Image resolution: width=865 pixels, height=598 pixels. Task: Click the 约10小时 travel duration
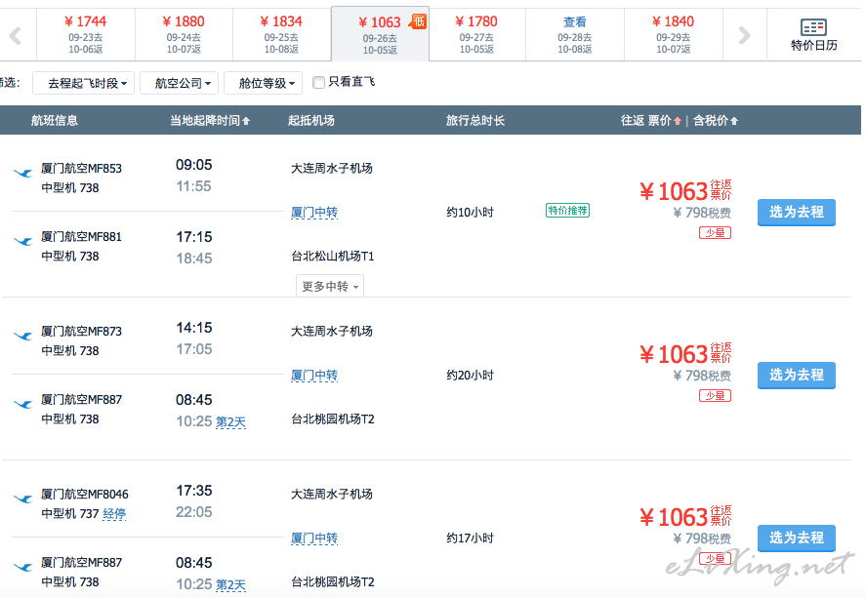[470, 213]
